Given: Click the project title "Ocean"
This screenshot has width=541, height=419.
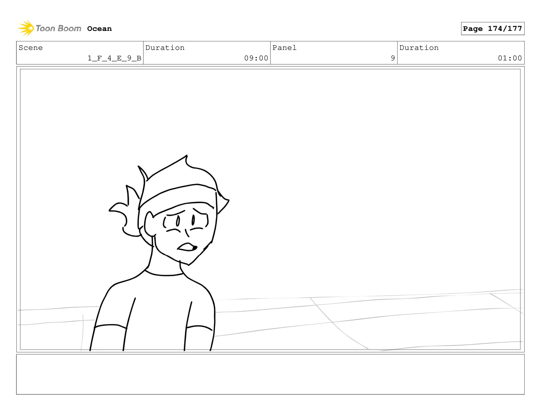Looking at the screenshot, I should click(99, 29).
